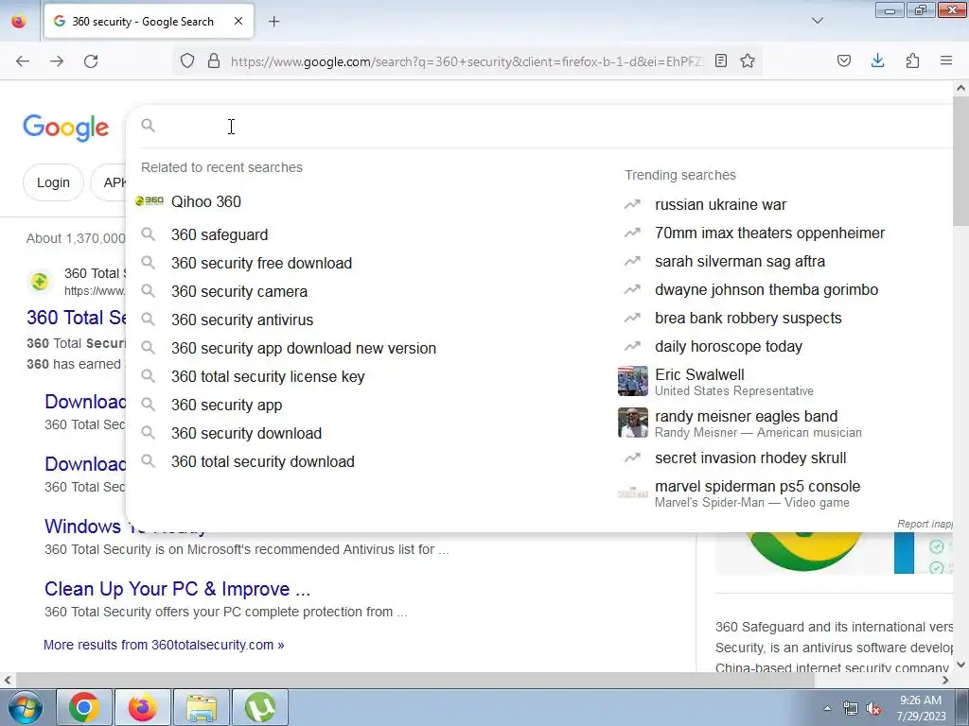Viewport: 969px width, 726px height.
Task: Open Windows Explorer from the taskbar
Action: [x=202, y=707]
